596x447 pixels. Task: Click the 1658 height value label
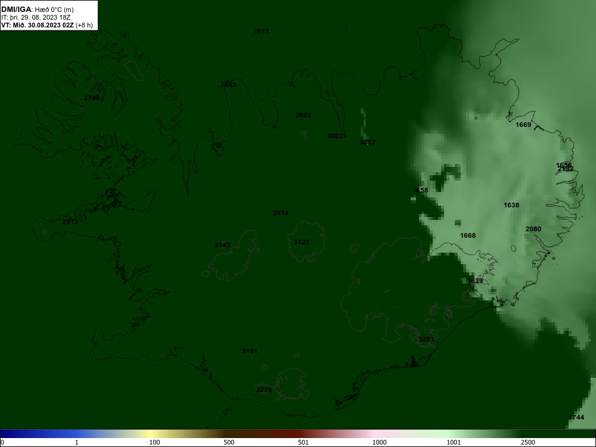coord(420,190)
